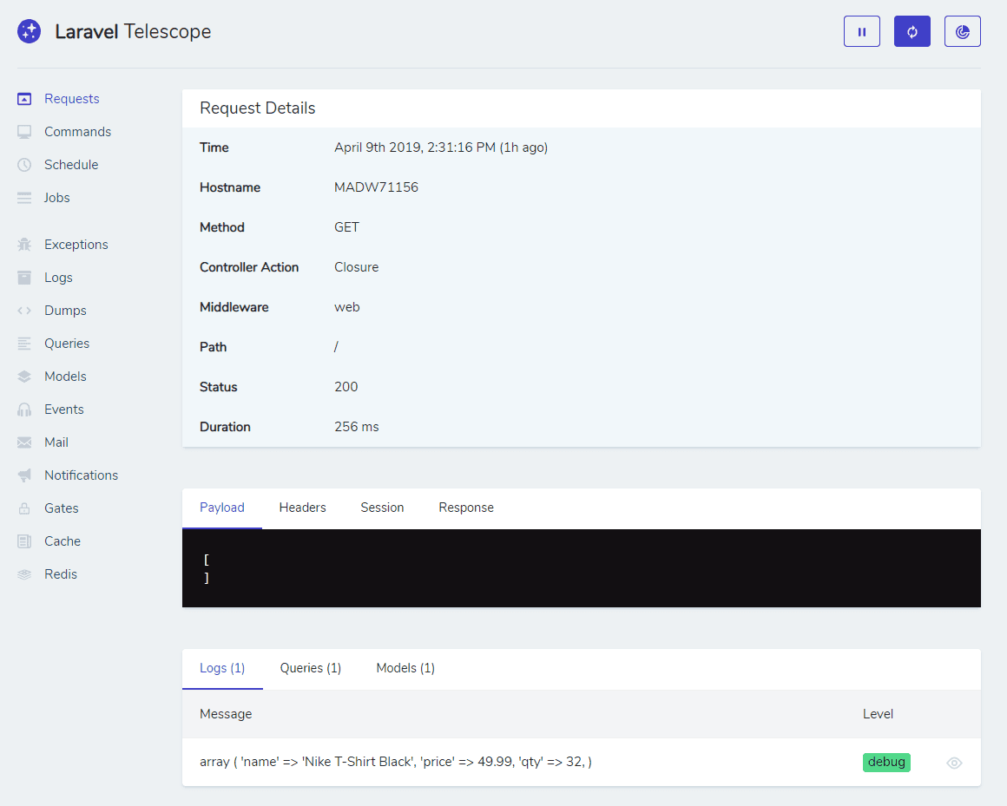Select the Schedule clock icon
The height and width of the screenshot is (806, 1007).
(23, 164)
